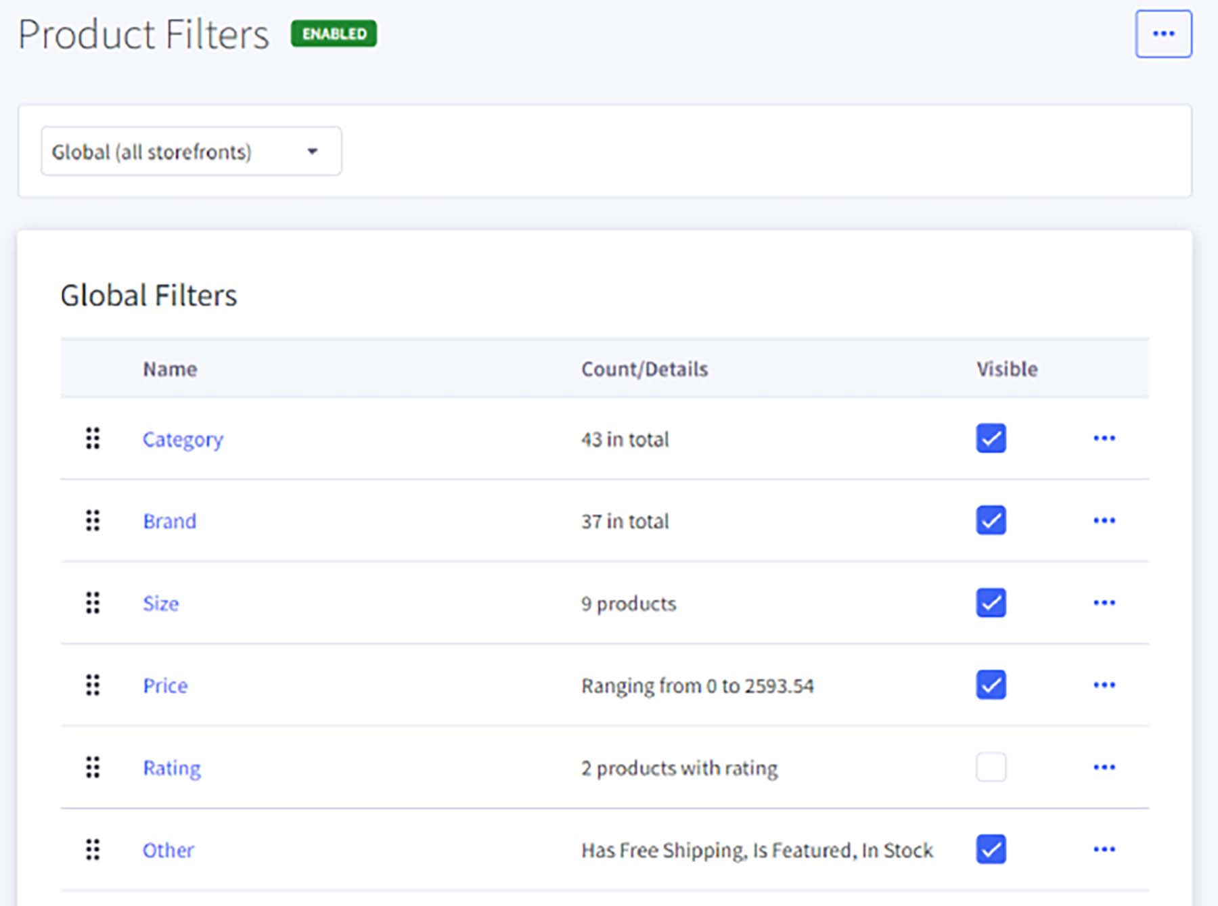The image size is (1218, 906).
Task: Open the Category filter settings link
Action: 183,438
